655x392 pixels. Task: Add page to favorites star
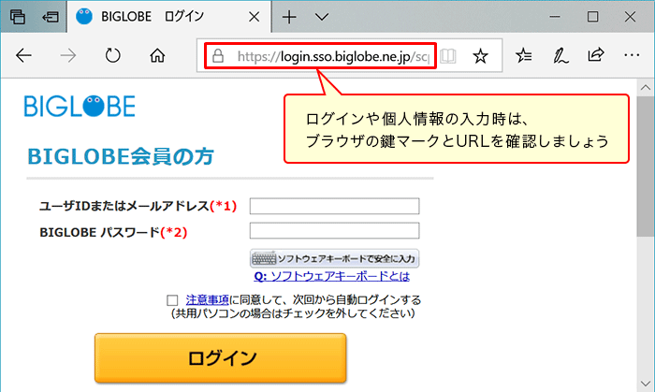pyautogui.click(x=480, y=56)
